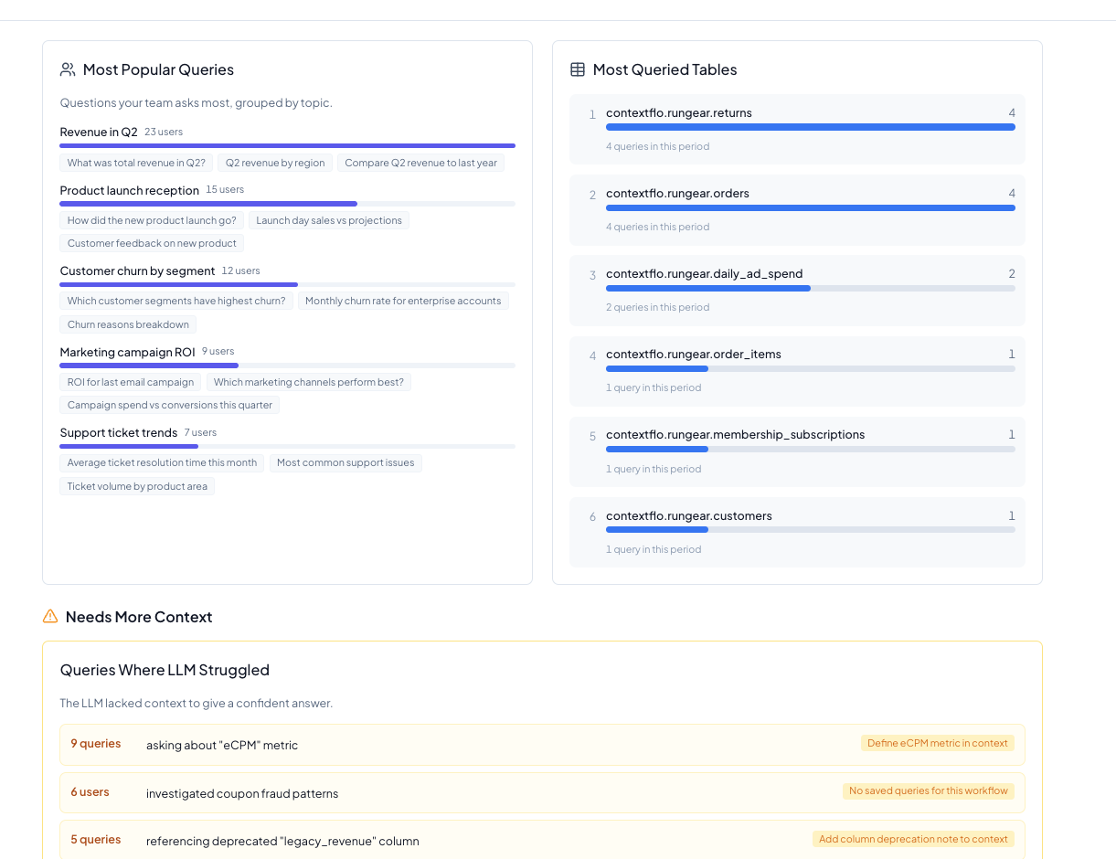Click the 'Define eCPM metric in context' tag
The image size is (1116, 859).
coord(938,743)
